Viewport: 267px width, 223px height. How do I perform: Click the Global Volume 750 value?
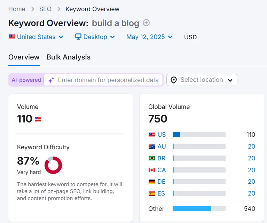158,119
